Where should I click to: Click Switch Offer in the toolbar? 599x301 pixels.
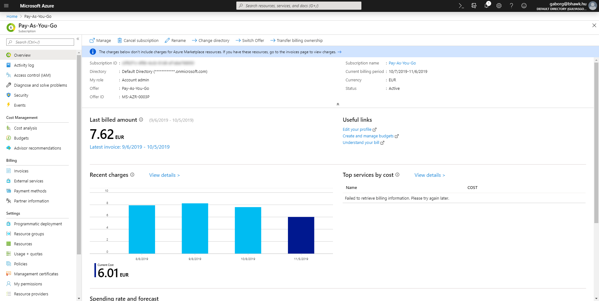[250, 40]
